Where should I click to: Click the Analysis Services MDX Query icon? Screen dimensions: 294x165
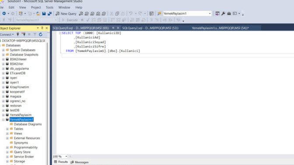(87, 14)
